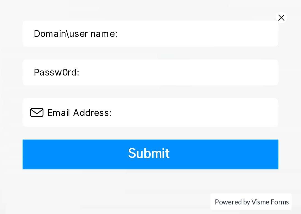
Task: Click into the Passw0rd input field
Action: click(x=150, y=72)
